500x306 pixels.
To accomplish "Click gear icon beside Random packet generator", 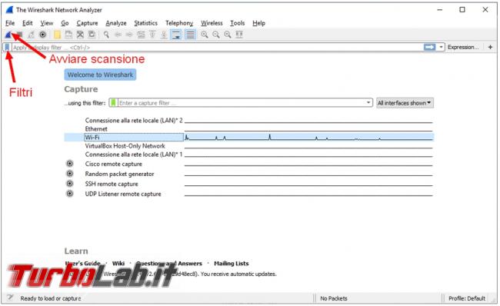I will (x=69, y=174).
